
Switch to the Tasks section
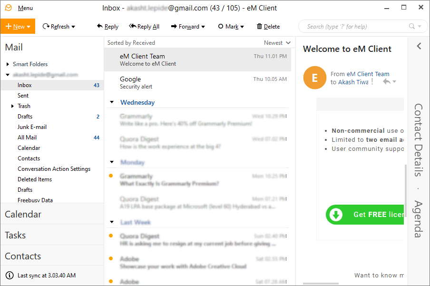coord(52,235)
